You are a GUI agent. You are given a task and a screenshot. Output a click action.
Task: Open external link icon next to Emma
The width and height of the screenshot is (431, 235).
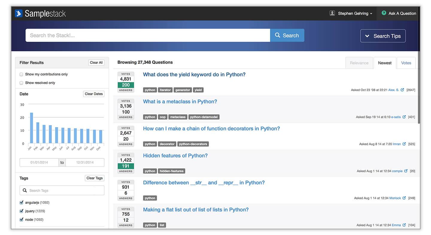pos(404,225)
